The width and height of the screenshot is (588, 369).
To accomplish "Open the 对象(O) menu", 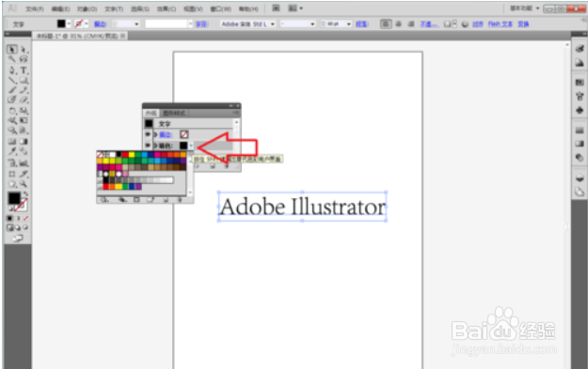I will click(x=87, y=8).
